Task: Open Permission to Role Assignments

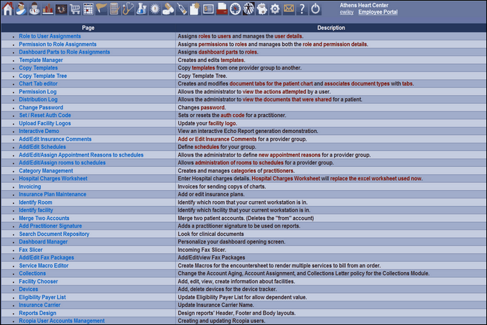Action: click(58, 44)
